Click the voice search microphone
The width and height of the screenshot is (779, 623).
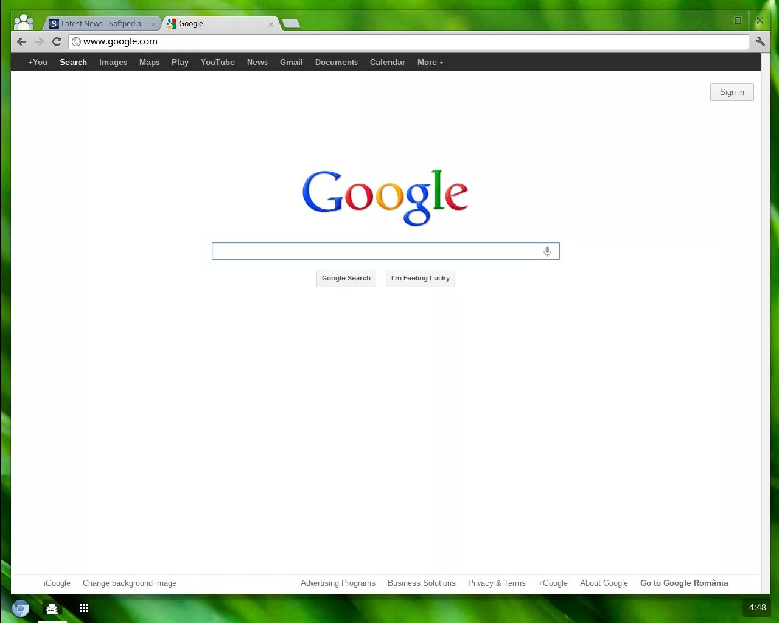pos(547,251)
